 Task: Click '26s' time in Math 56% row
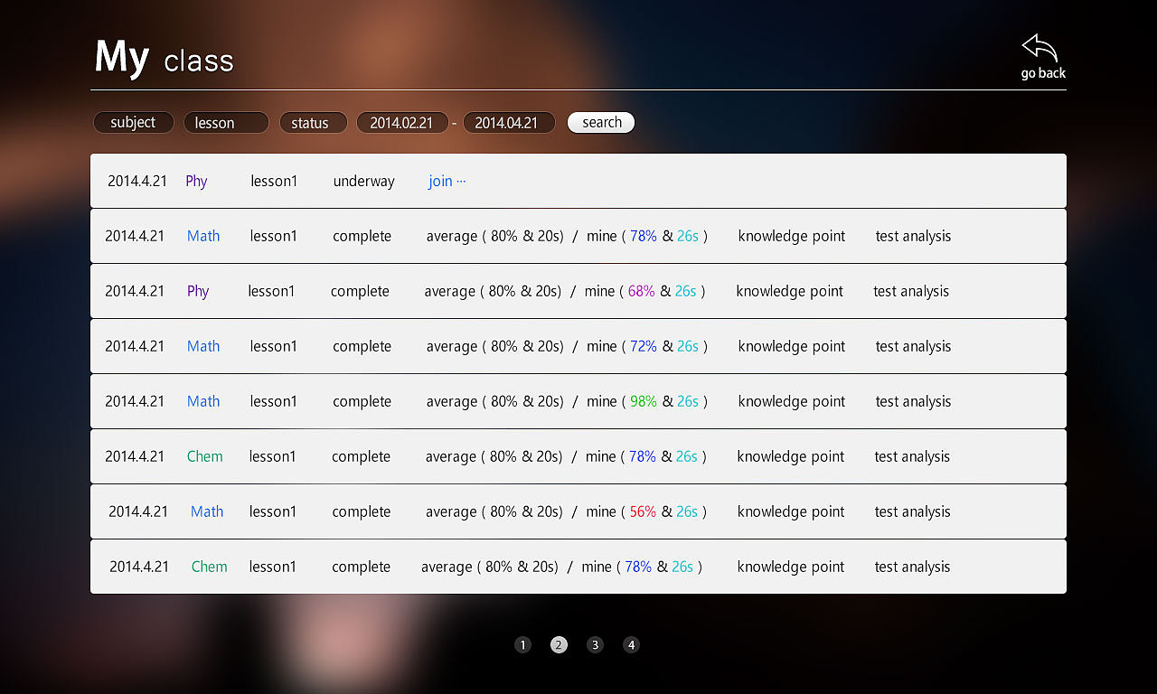tap(687, 511)
